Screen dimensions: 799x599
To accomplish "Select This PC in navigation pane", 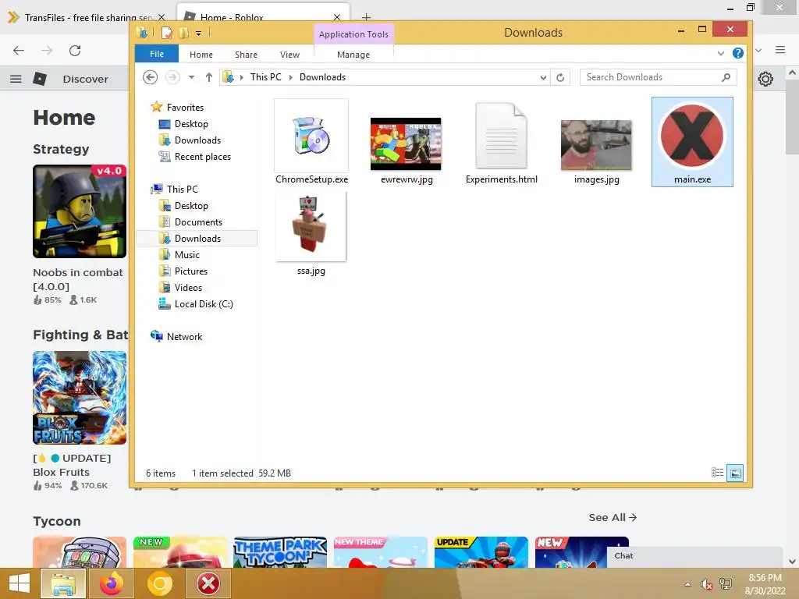I will 174,189.
